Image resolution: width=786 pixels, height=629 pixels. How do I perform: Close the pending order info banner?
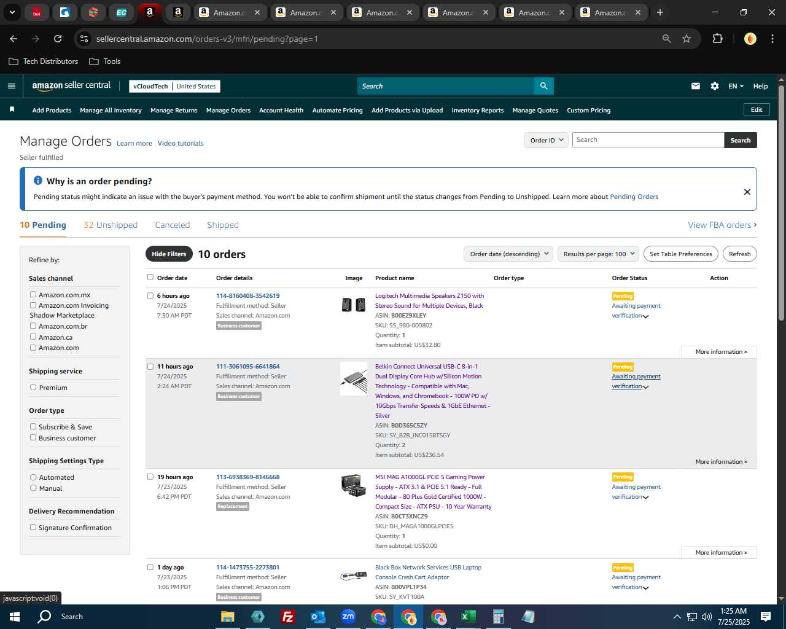(x=747, y=192)
